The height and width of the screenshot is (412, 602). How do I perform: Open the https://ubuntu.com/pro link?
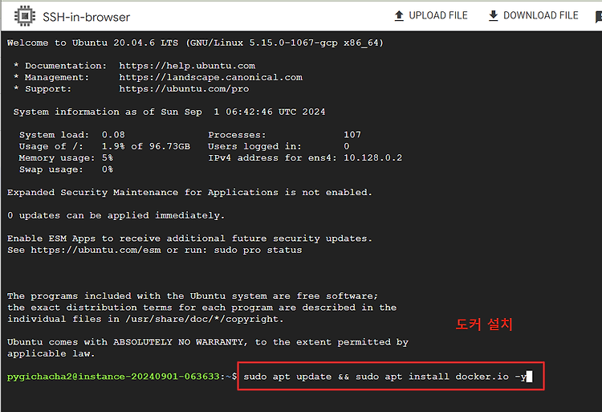(184, 88)
